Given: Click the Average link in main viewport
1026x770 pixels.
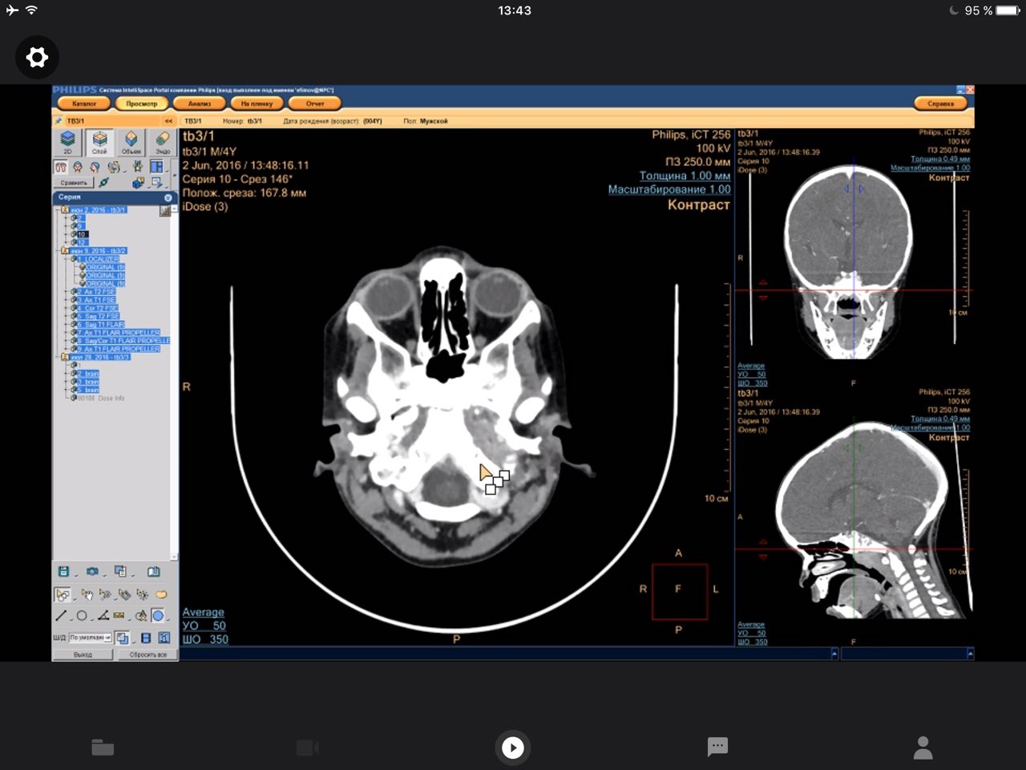Looking at the screenshot, I should click(203, 612).
